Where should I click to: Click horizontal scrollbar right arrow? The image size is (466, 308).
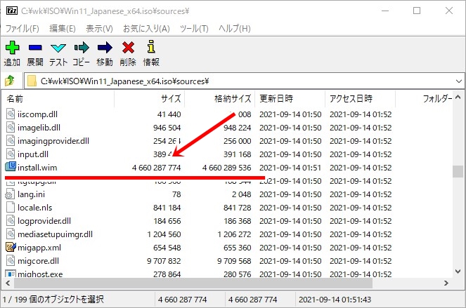446,283
